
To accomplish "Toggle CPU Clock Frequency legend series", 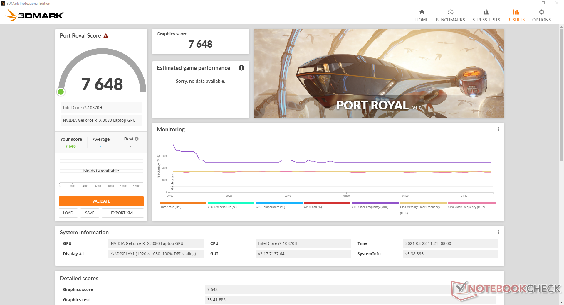I will click(x=370, y=207).
